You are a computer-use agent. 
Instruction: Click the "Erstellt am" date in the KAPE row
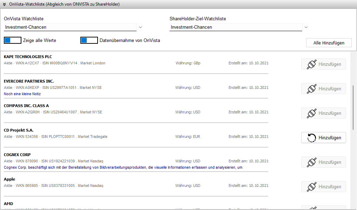(x=249, y=63)
